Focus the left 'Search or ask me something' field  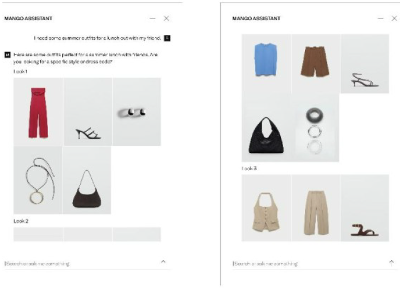(88, 264)
